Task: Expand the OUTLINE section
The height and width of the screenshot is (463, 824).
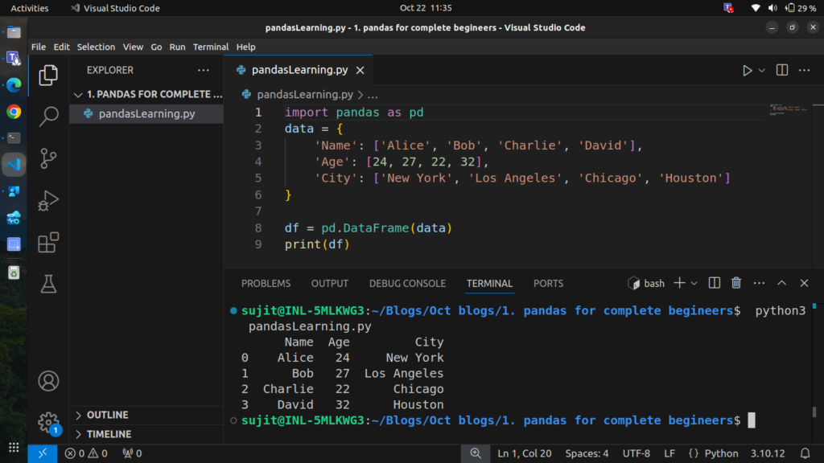Action: point(107,415)
